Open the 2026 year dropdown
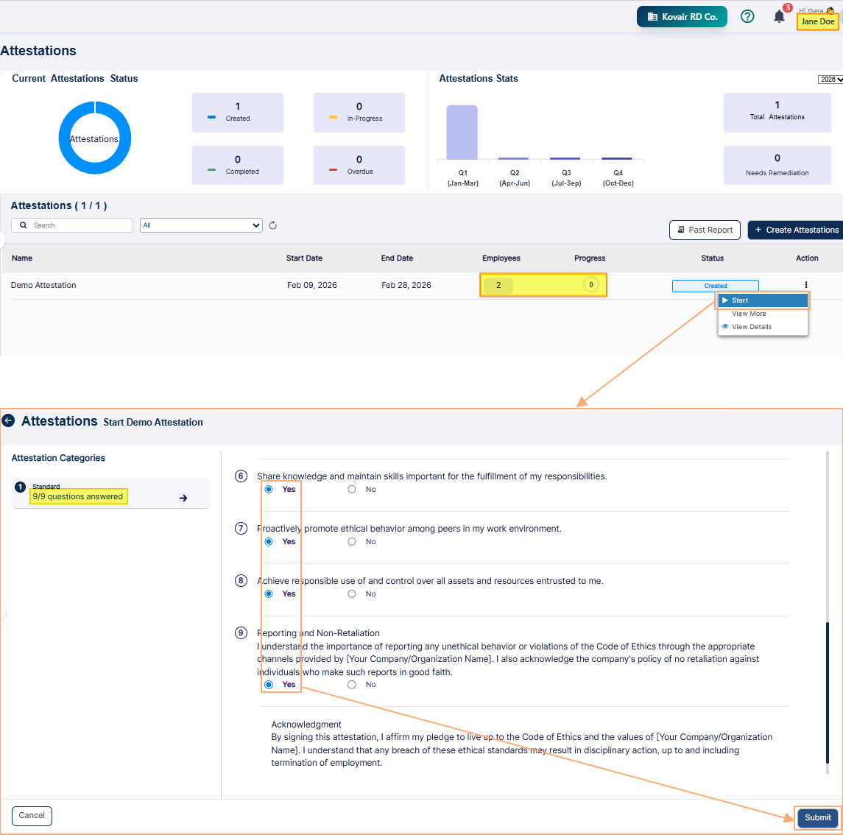The width and height of the screenshot is (843, 835). [x=830, y=80]
